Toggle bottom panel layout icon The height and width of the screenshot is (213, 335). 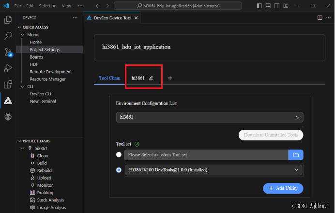pos(268,6)
